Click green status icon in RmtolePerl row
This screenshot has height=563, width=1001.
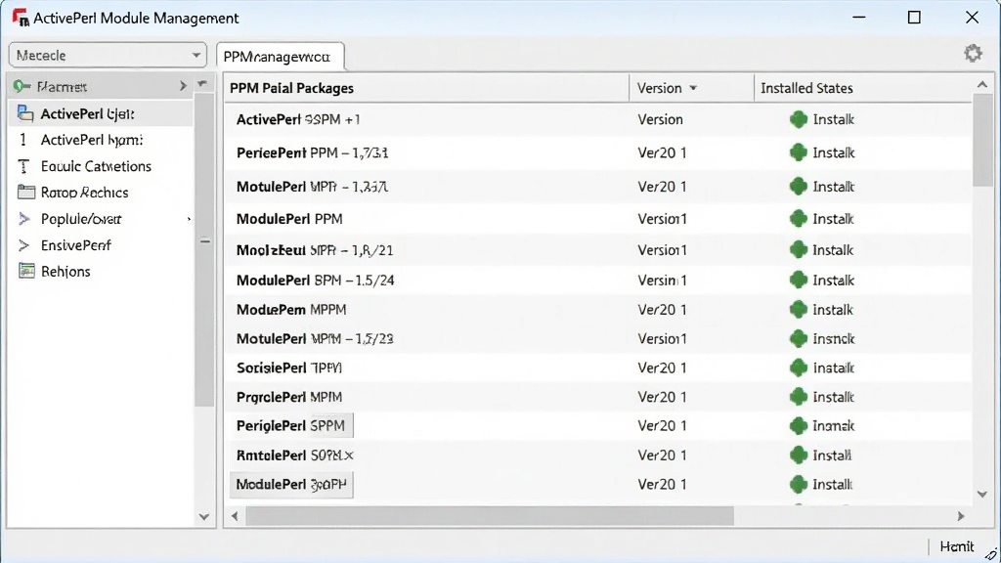[798, 455]
